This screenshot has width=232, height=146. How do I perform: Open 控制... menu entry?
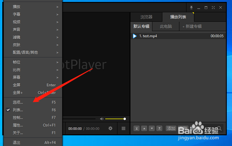pyautogui.click(x=33, y=117)
